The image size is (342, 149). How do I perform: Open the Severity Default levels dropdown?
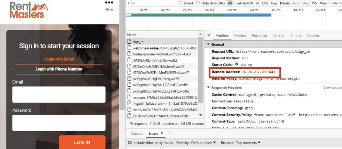click(x=203, y=143)
